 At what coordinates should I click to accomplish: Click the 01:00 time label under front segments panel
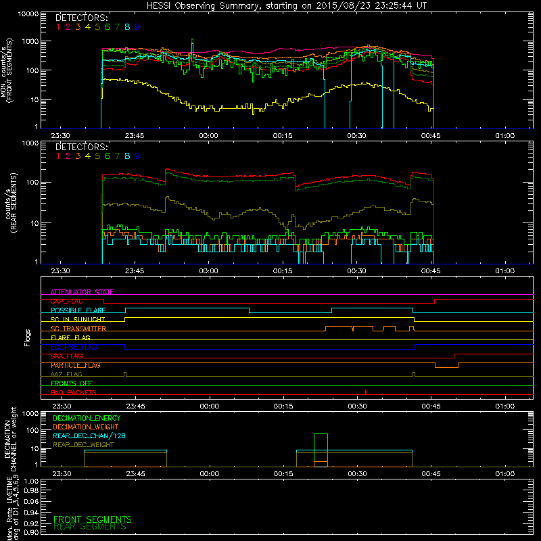pos(504,136)
